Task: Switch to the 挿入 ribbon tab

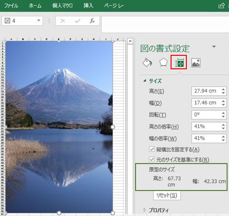Action: pyautogui.click(x=88, y=6)
